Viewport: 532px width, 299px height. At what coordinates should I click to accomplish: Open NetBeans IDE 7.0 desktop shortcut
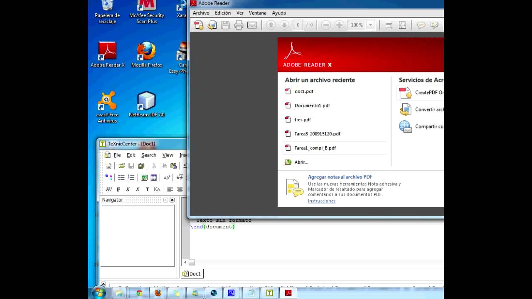[147, 105]
